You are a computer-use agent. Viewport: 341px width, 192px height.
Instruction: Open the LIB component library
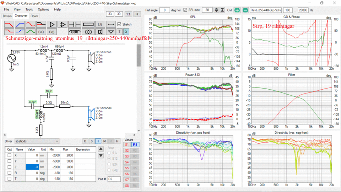point(100,24)
